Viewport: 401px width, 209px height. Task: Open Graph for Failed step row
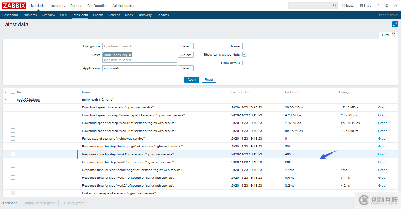click(x=383, y=138)
